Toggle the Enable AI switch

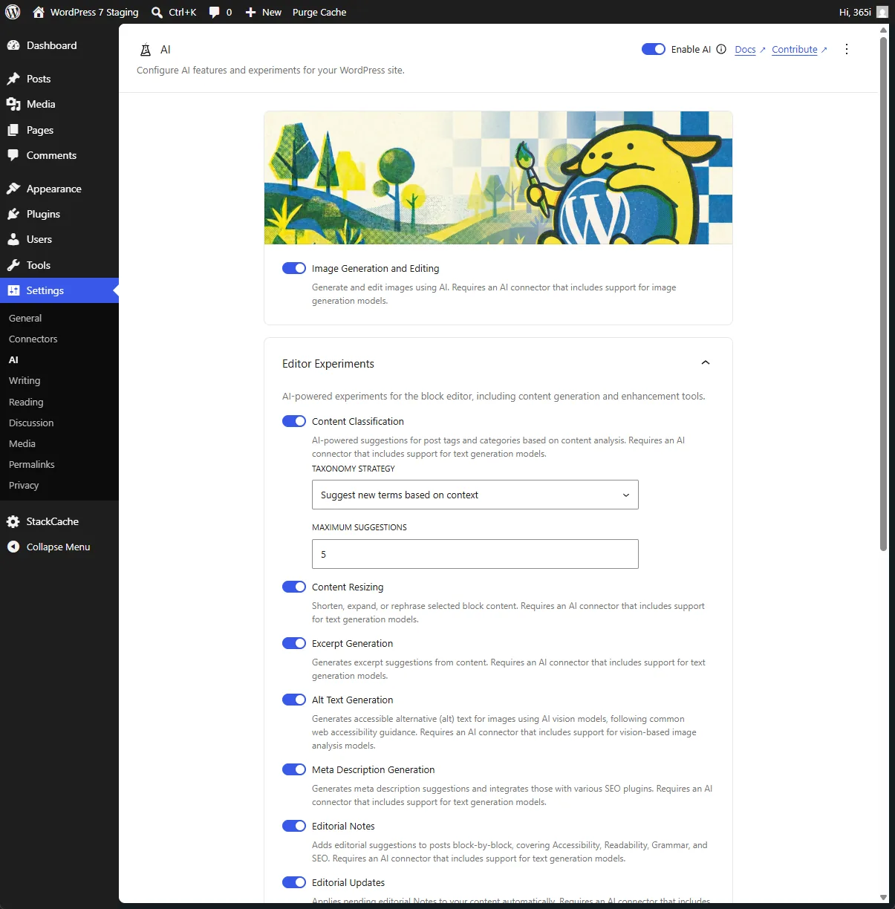point(654,49)
